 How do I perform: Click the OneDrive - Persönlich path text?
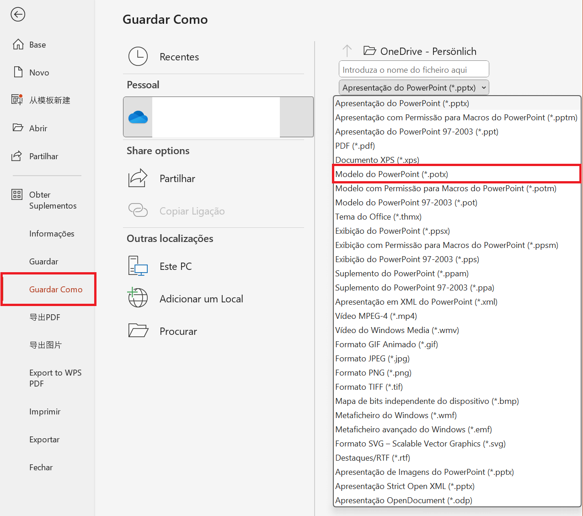pyautogui.click(x=428, y=51)
